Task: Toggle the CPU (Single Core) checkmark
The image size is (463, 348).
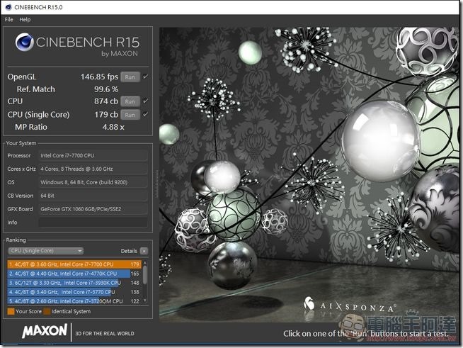Action: (x=145, y=114)
